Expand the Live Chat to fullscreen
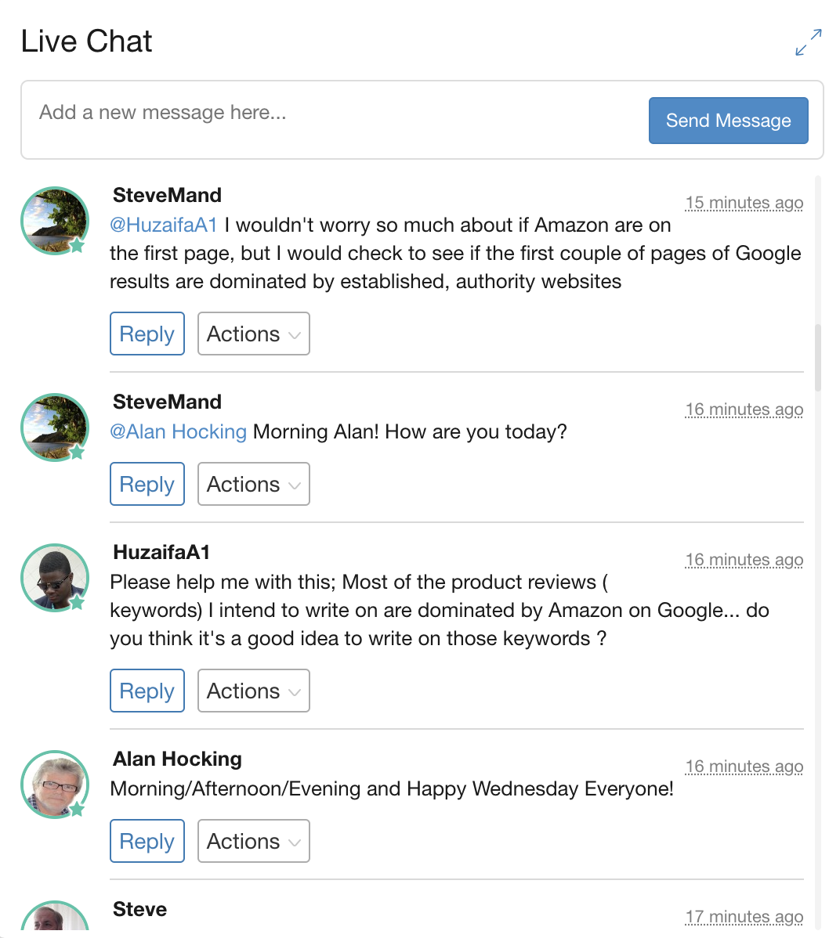Image resolution: width=829 pixels, height=938 pixels. [x=808, y=42]
